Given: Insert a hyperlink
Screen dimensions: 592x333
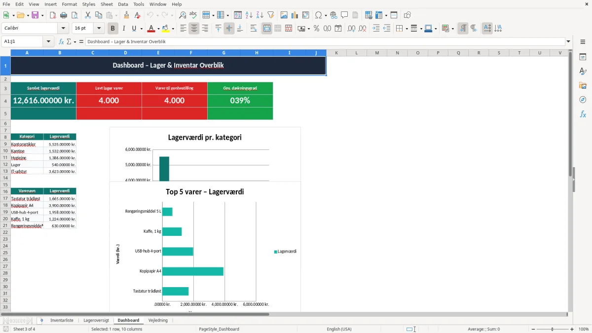Looking at the screenshot, I should coord(333,15).
